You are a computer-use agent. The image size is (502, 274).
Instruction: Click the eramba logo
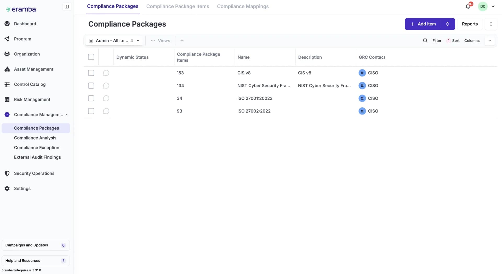click(21, 9)
